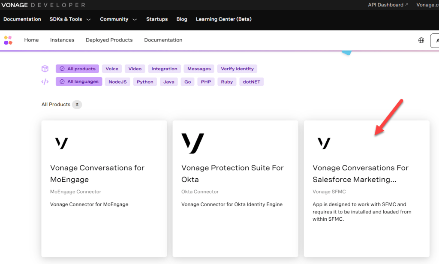Click 'MoEngage Connector' subtitle text
Viewport: 439px width, 264px height.
[x=75, y=192]
